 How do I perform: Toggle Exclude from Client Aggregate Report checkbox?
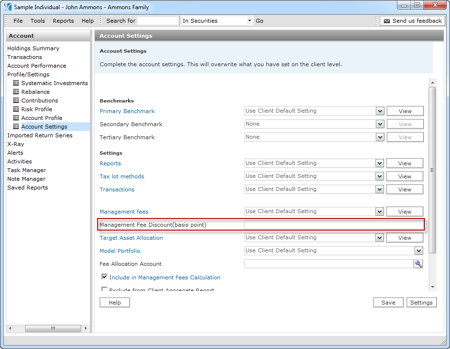pyautogui.click(x=104, y=290)
